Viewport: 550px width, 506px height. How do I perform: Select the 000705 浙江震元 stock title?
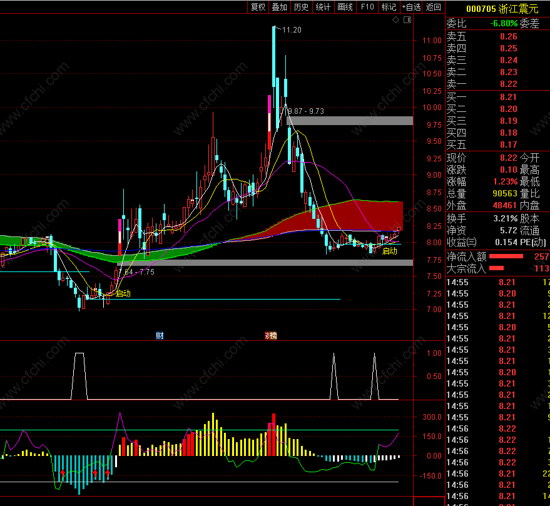pyautogui.click(x=502, y=9)
